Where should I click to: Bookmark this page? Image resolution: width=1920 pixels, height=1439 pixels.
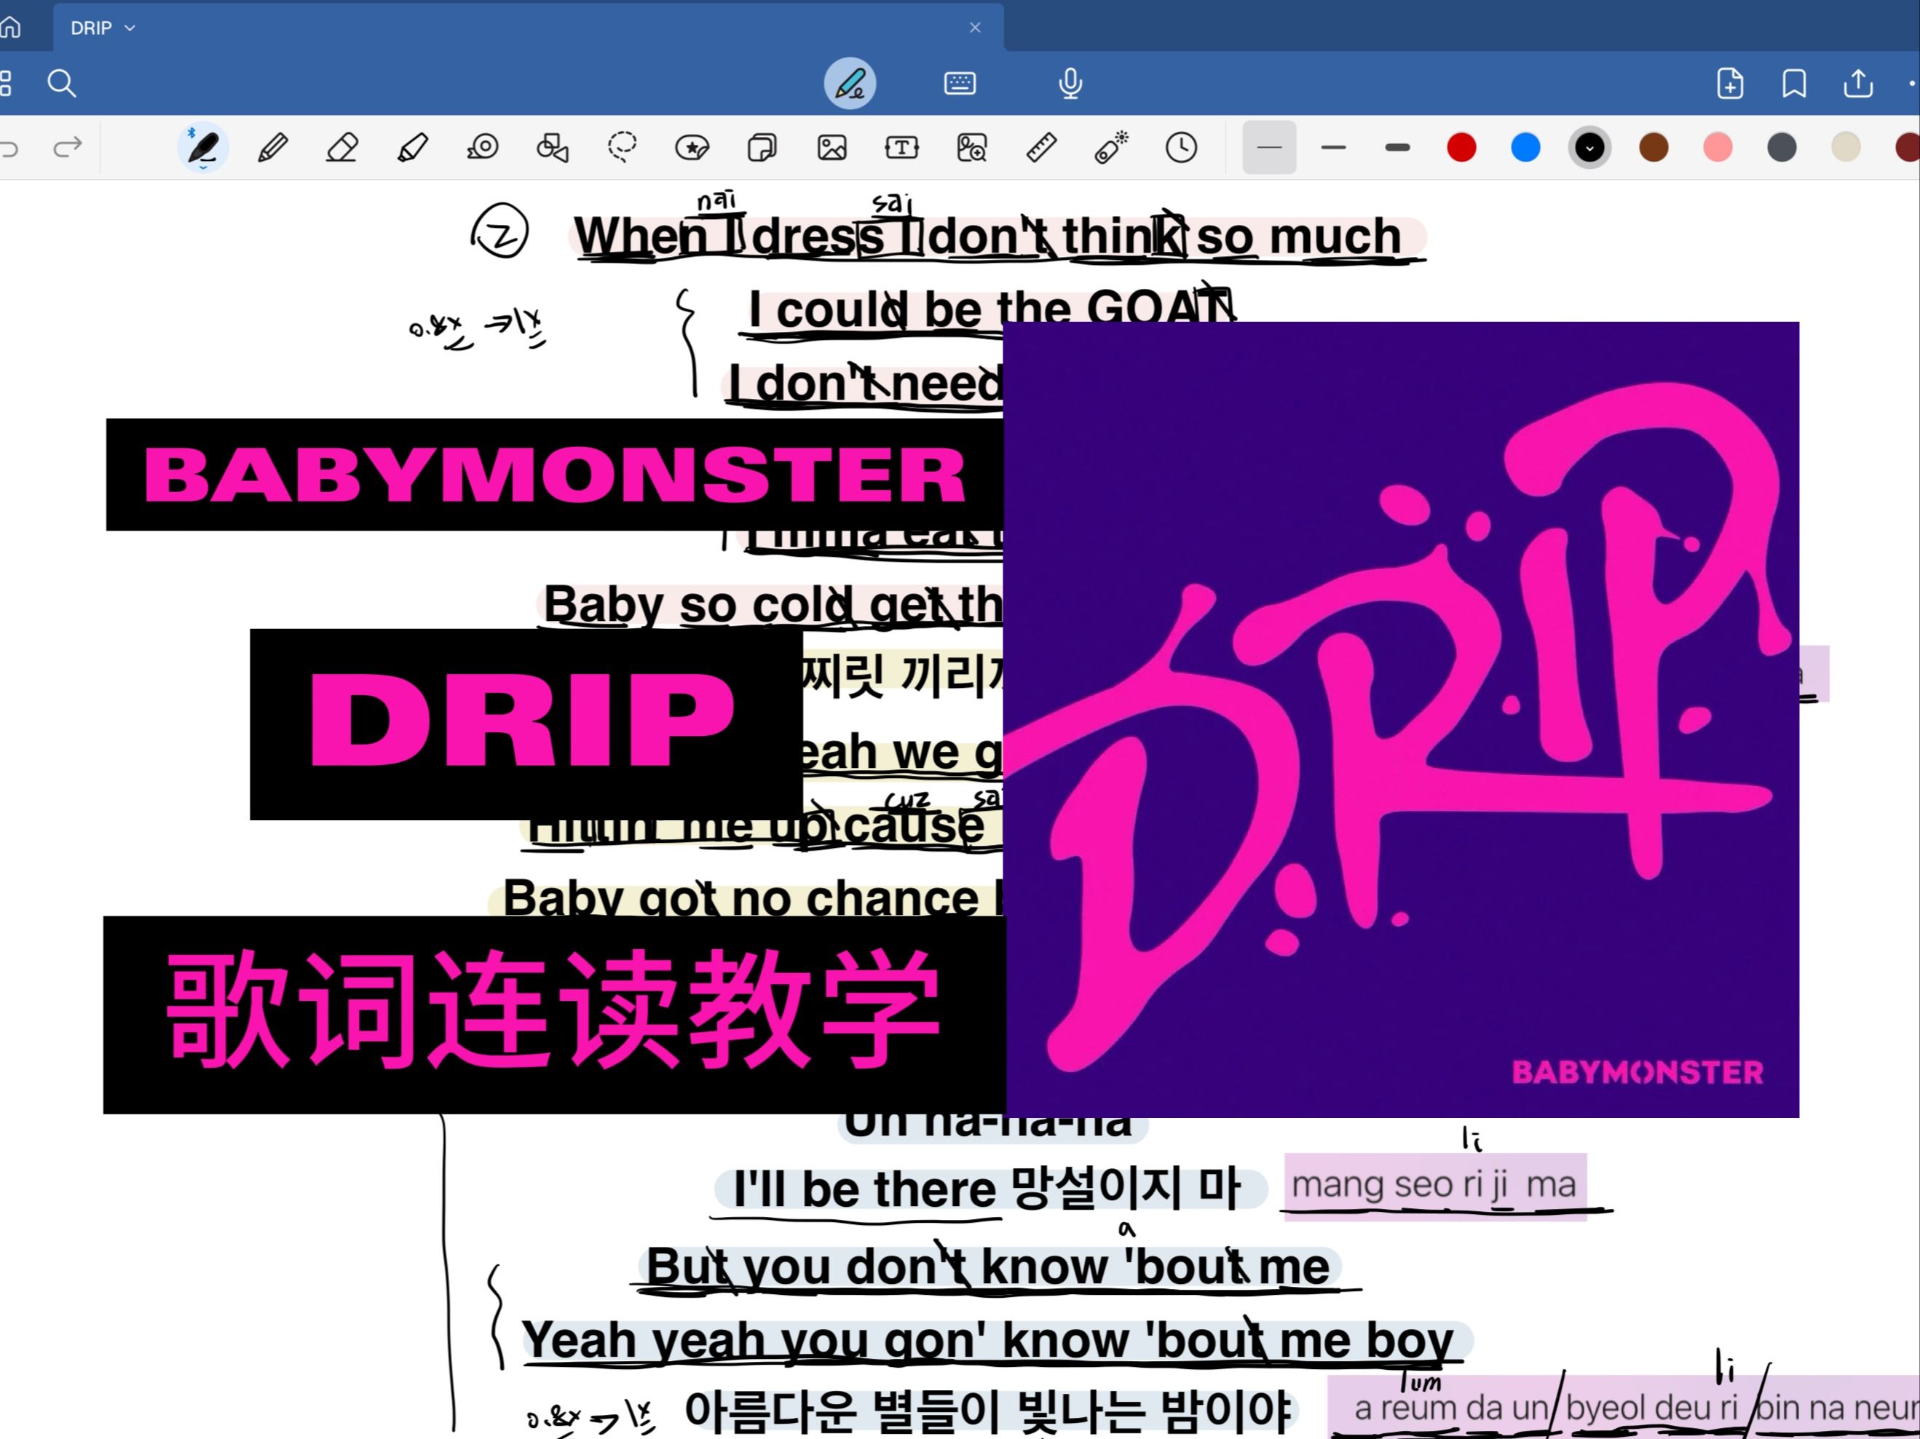tap(1794, 83)
